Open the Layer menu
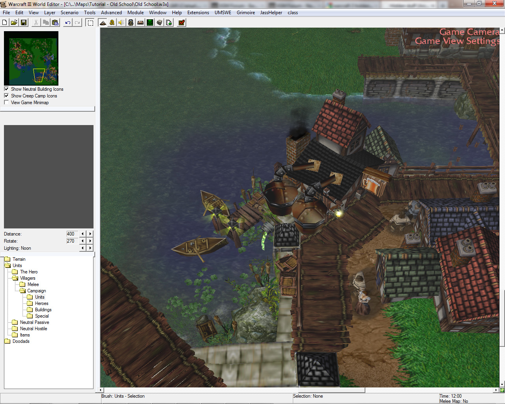The image size is (505, 404). [50, 13]
